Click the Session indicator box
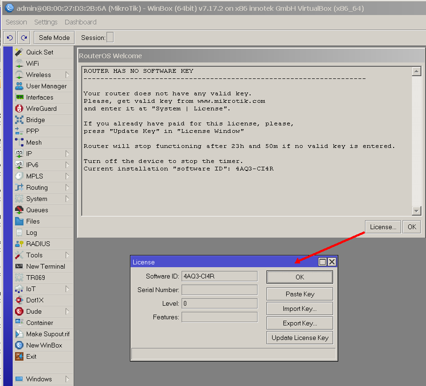 coord(110,38)
